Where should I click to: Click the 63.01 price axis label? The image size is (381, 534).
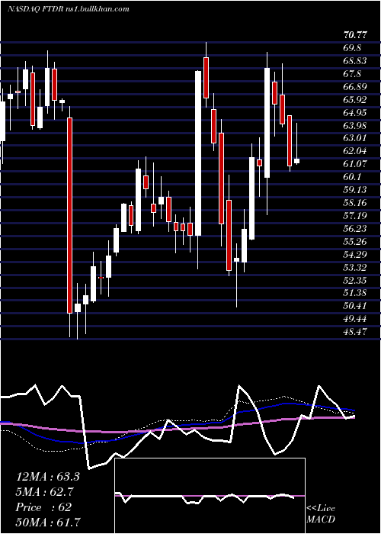(355, 138)
